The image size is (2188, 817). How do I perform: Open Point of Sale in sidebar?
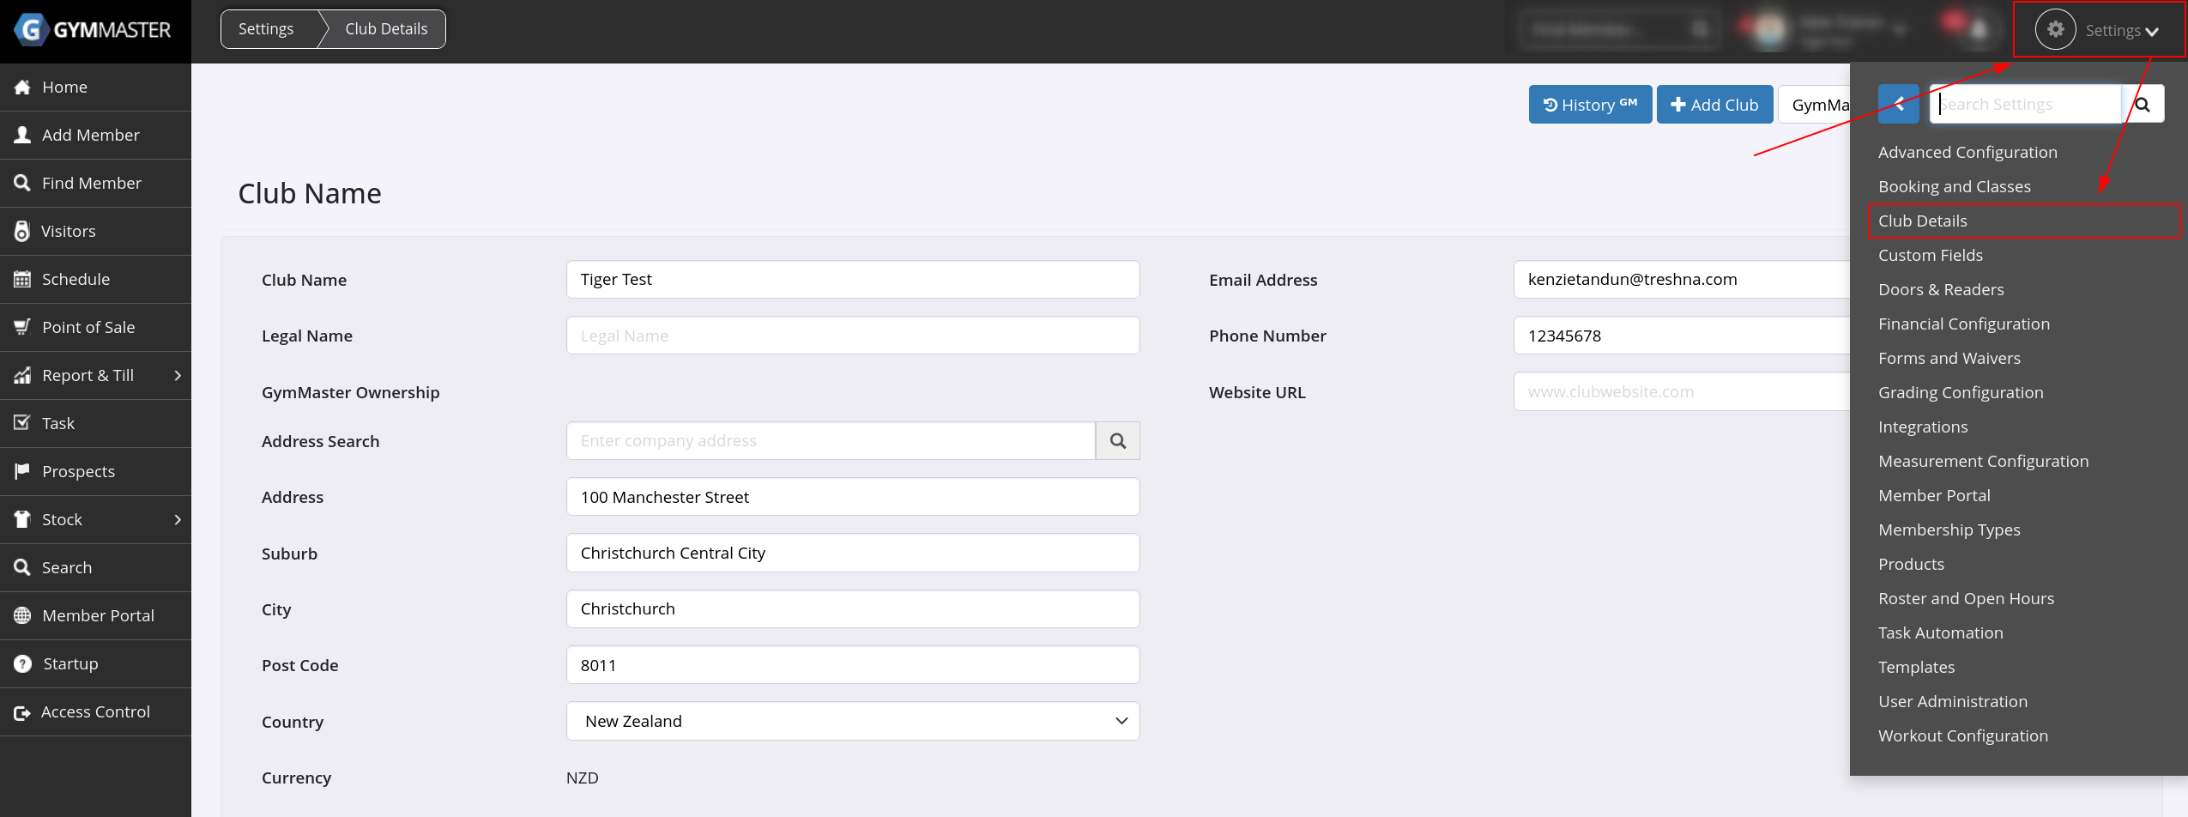88,327
